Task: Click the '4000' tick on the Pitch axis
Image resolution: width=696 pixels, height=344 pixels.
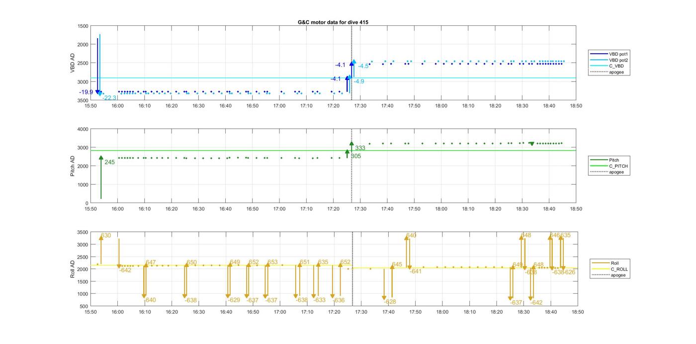Action: click(83, 129)
